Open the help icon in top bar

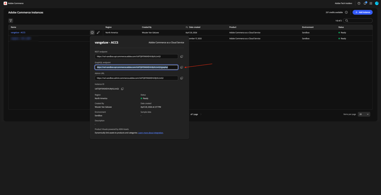pyautogui.click(x=359, y=4)
